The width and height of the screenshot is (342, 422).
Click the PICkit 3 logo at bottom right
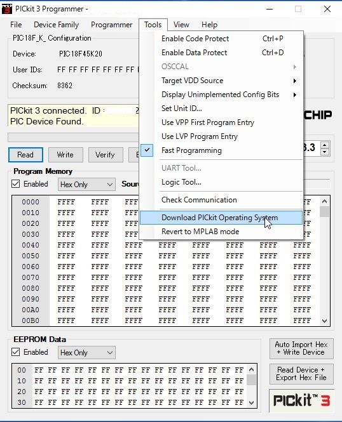tap(301, 400)
